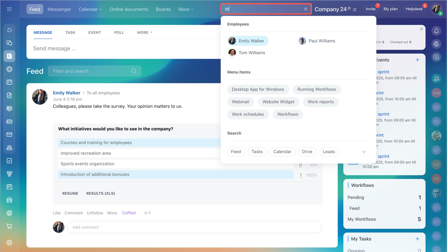Expand the More dropdown in top menu

186,9
